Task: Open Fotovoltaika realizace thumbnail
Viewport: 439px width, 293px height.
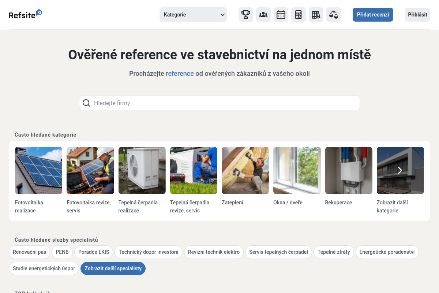Action: coord(38,170)
